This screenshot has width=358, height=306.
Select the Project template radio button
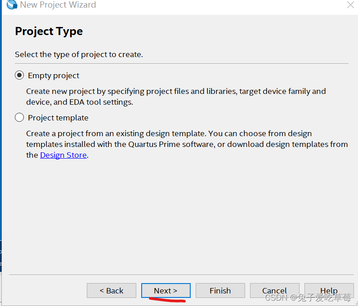tap(19, 117)
